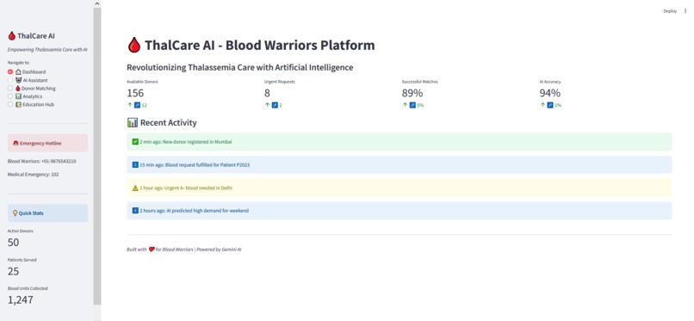The width and height of the screenshot is (694, 321).
Task: Select the Donor Matching radio option
Action: point(10,89)
